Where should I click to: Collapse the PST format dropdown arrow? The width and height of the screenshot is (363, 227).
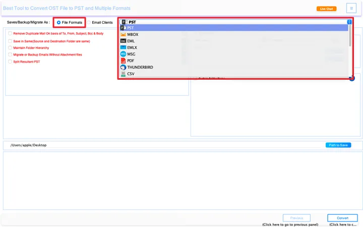349,22
